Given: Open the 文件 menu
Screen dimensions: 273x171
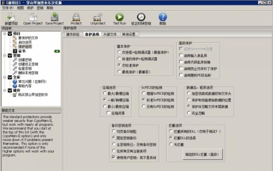Looking at the screenshot, I should 8,8.
